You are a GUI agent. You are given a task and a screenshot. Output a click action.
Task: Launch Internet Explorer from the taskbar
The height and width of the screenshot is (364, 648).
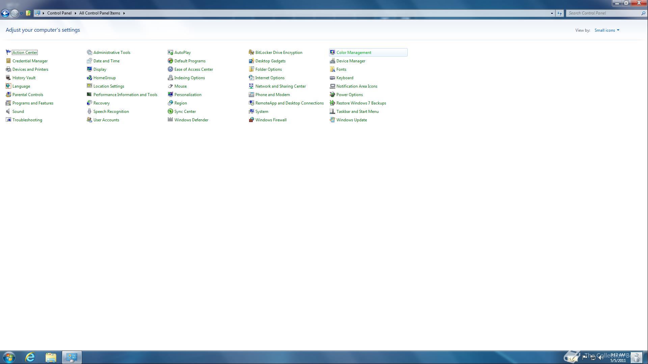(x=30, y=357)
